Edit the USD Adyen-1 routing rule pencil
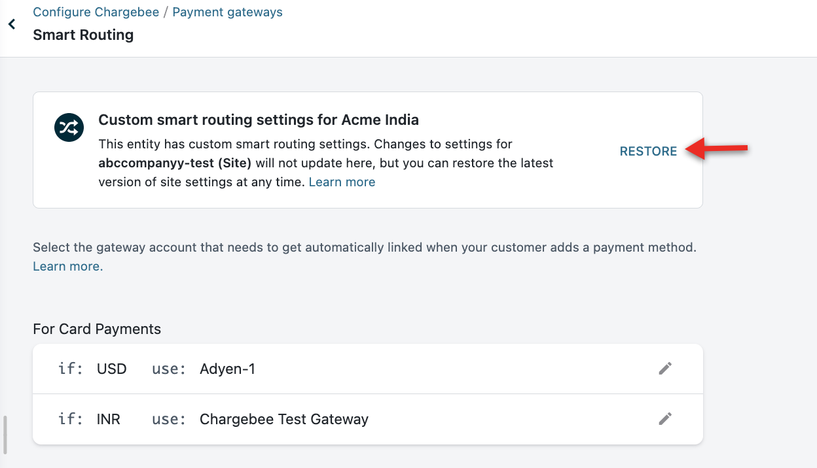 click(x=664, y=369)
